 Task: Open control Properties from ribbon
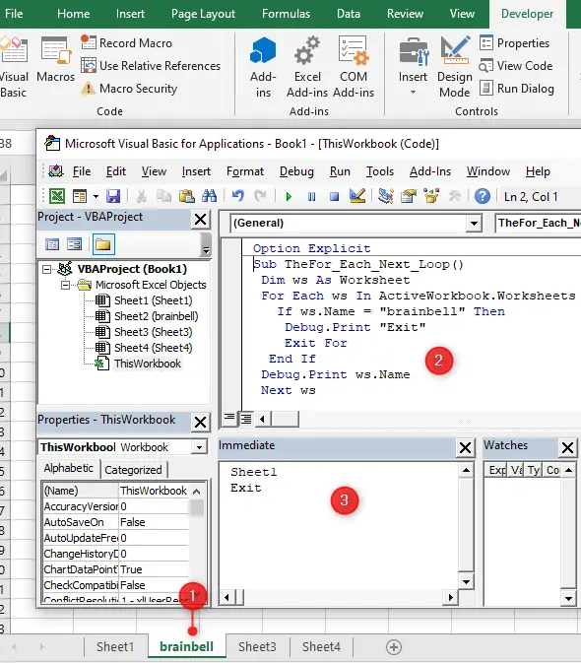[515, 43]
